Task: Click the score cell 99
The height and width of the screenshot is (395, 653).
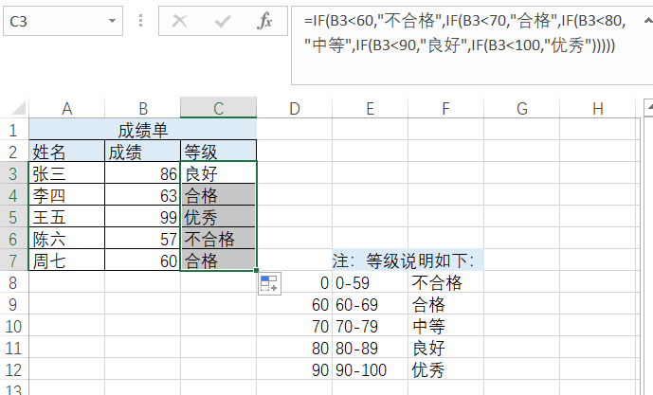Action: [143, 216]
